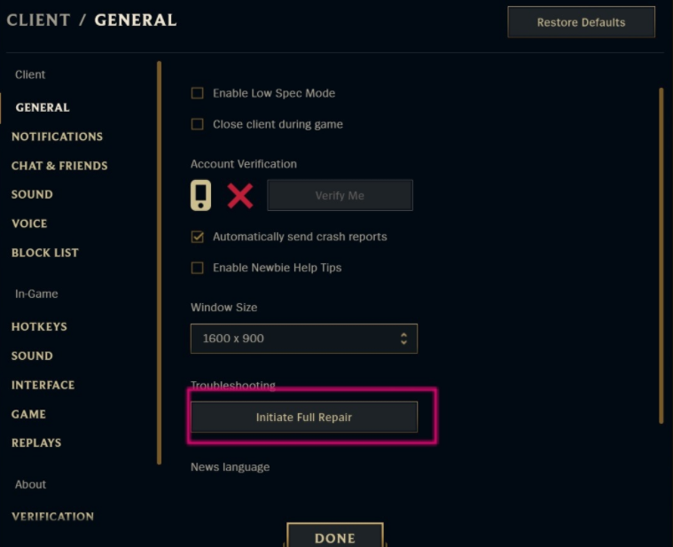This screenshot has width=673, height=547.
Task: Enable Low Spec Mode checkbox
Action: 198,93
